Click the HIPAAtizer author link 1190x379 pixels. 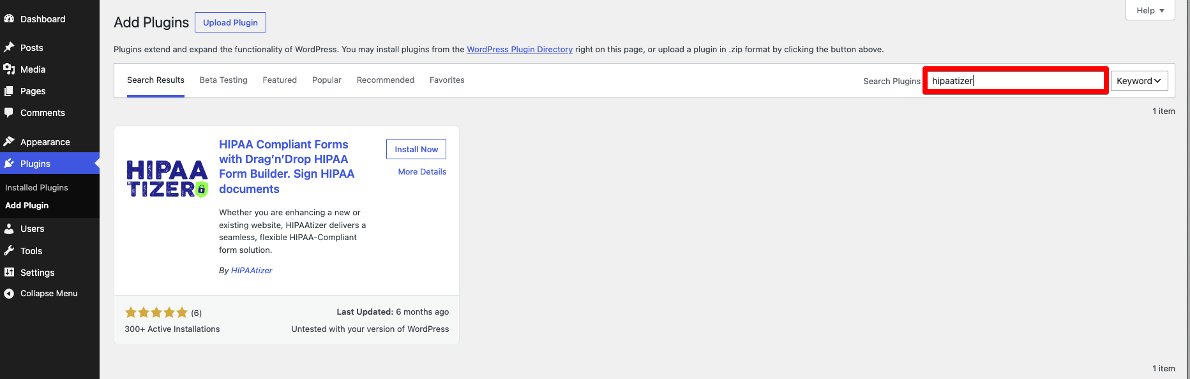click(252, 271)
